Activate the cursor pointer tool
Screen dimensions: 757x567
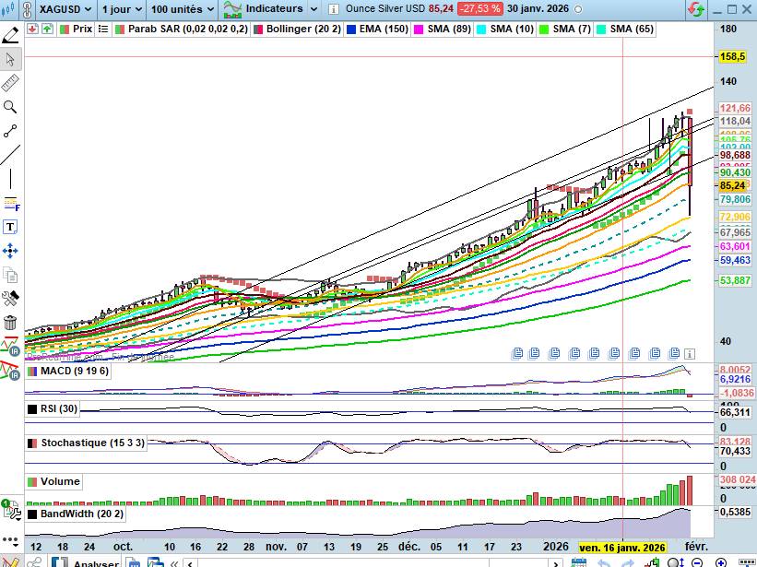[10, 59]
